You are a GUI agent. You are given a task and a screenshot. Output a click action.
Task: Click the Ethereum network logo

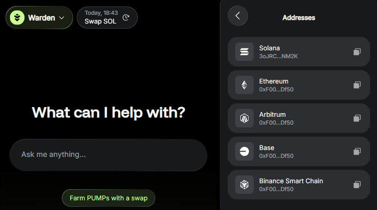244,85
